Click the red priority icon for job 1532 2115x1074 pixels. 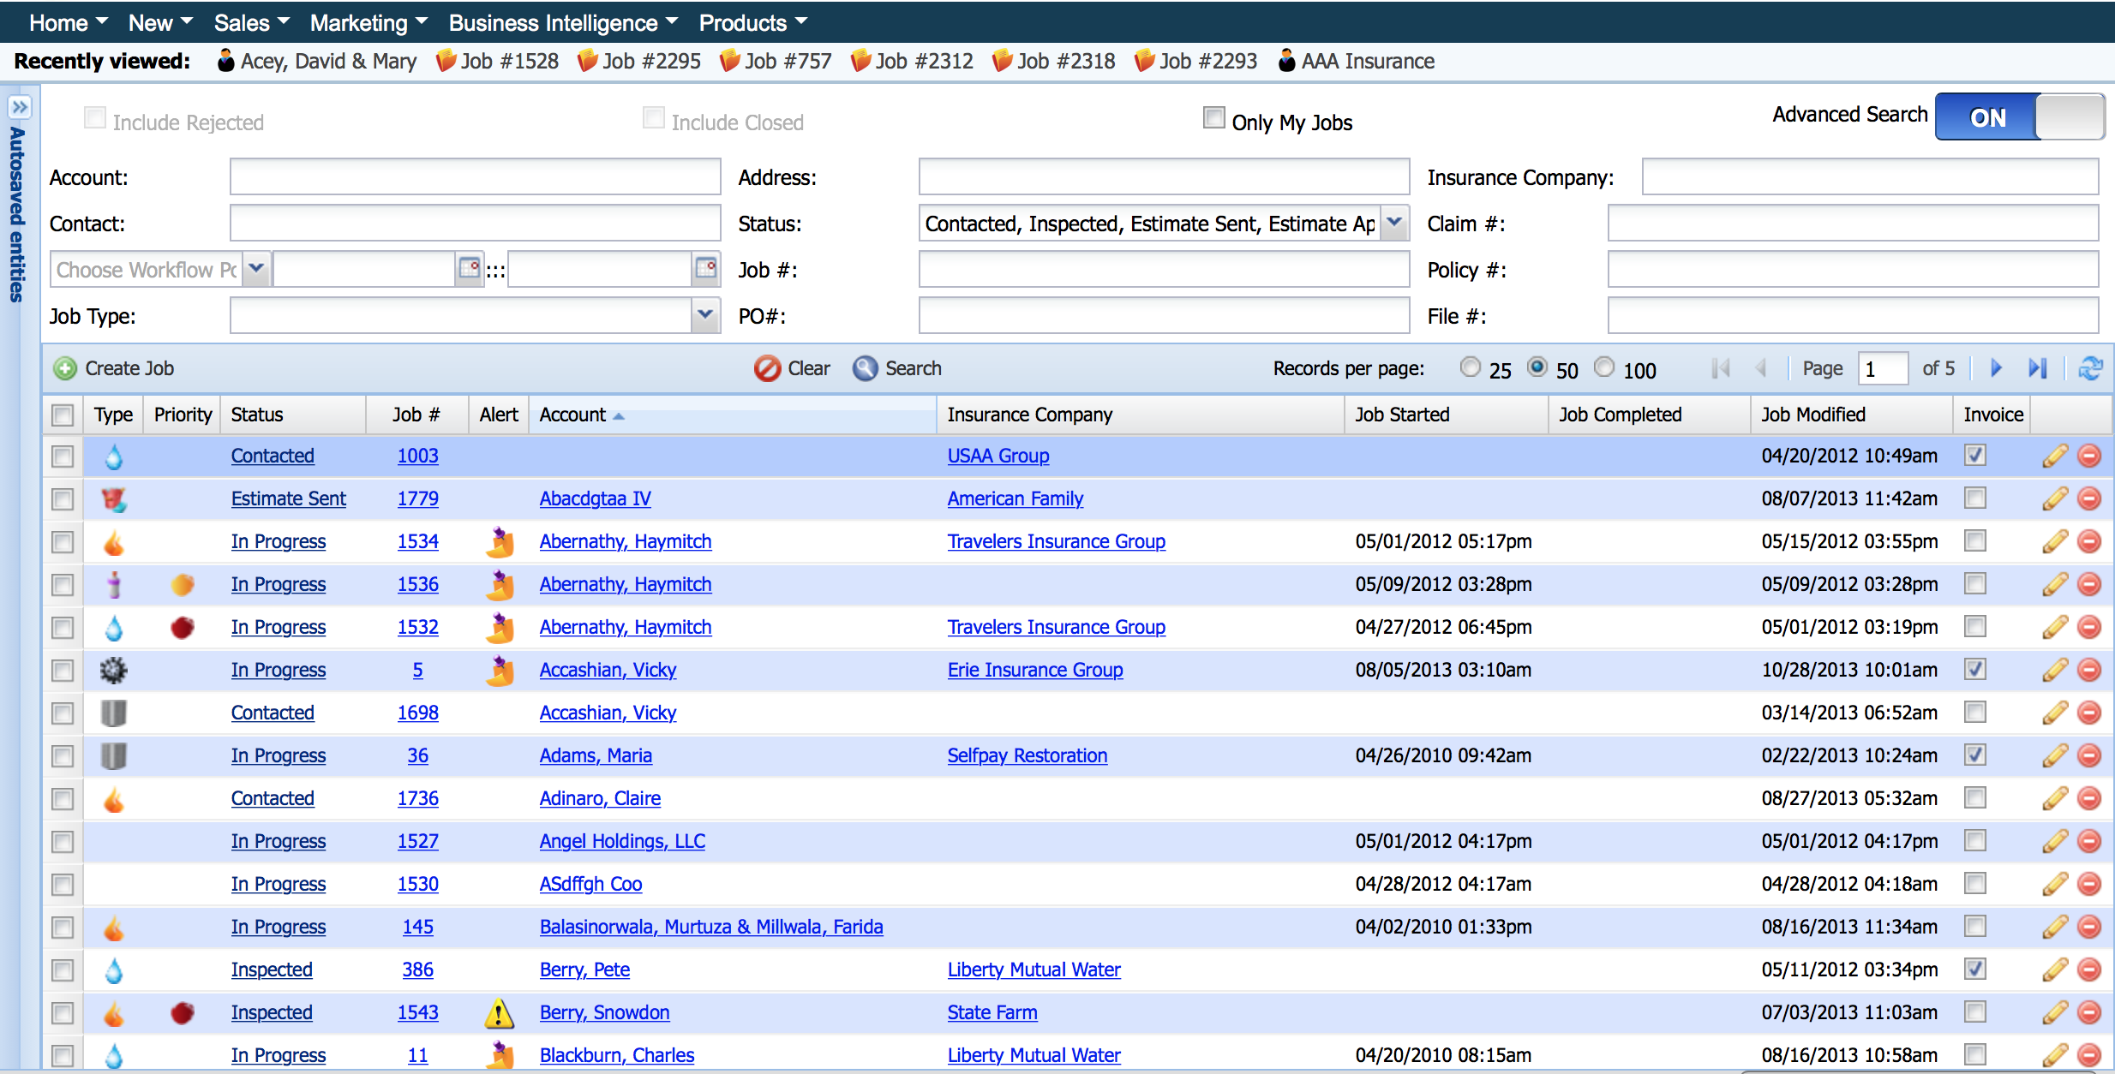(182, 627)
